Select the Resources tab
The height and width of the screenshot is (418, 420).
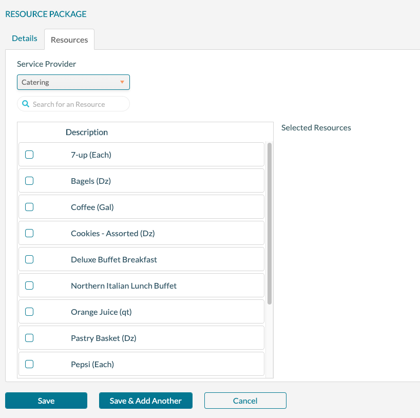[69, 40]
